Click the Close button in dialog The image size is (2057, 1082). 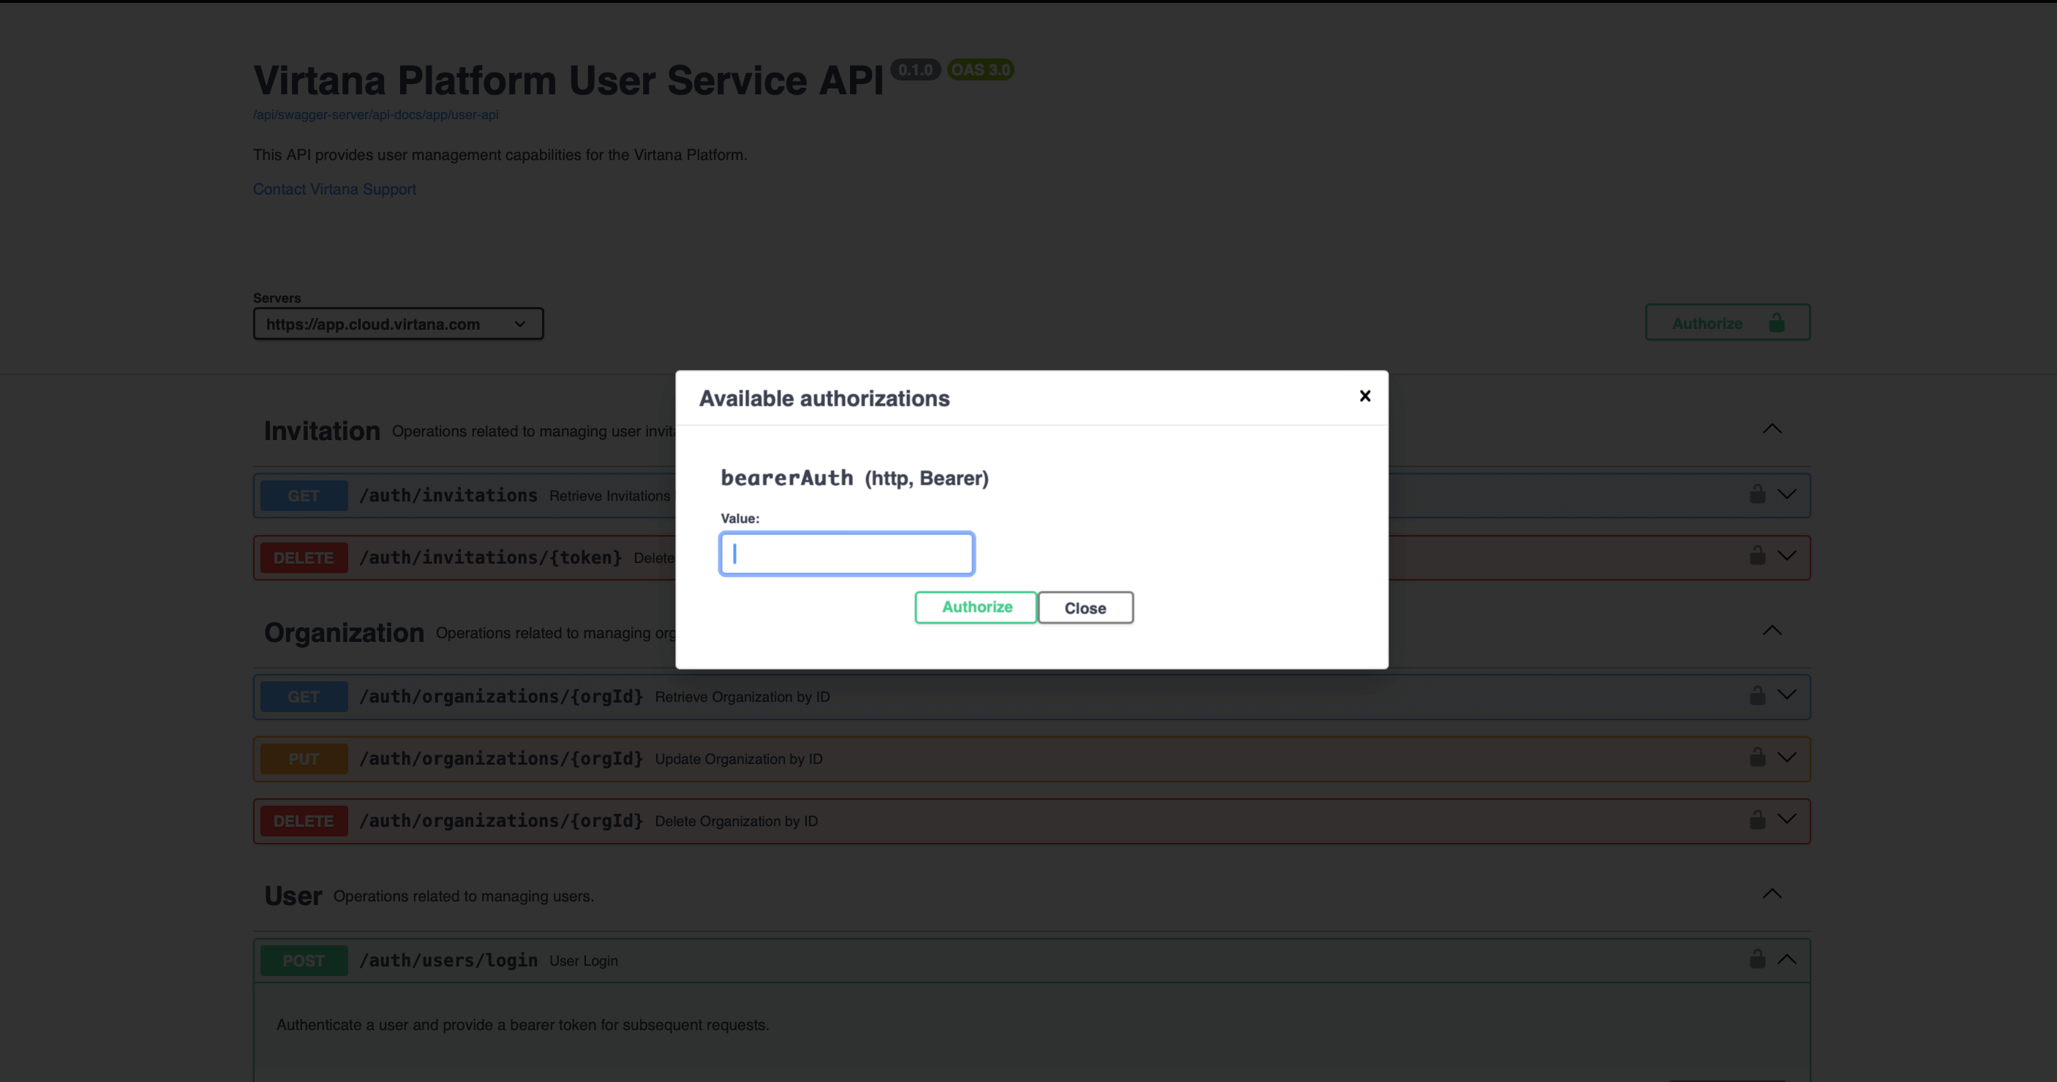1086,608
